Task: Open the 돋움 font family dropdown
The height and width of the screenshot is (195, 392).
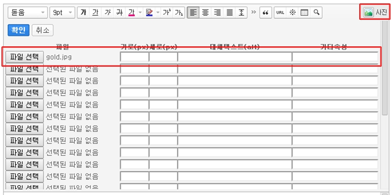Action: (x=27, y=12)
